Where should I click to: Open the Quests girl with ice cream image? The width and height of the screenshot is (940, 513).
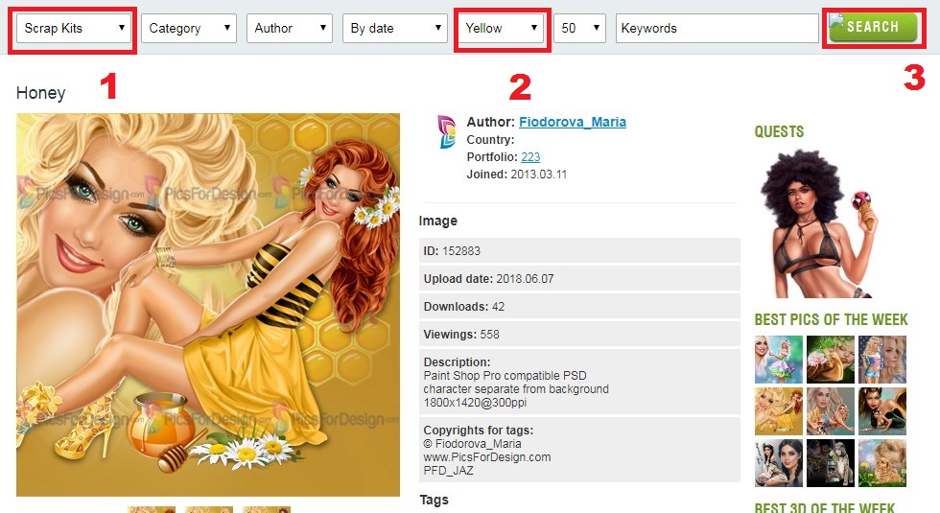click(x=818, y=223)
